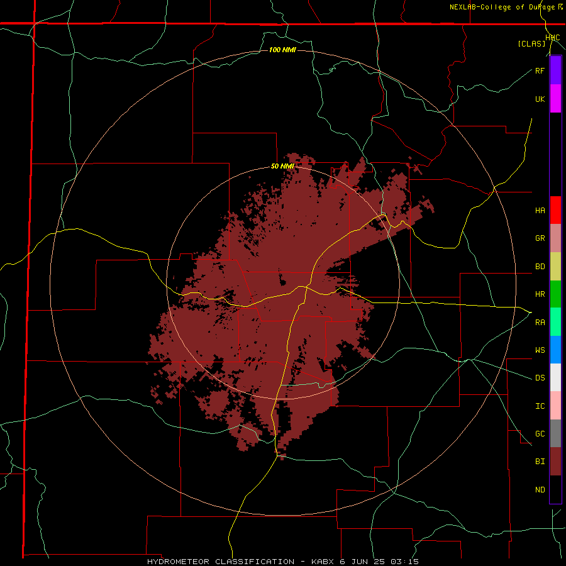Screen dimensions: 566x566
Task: Click the 100 NMI range ring label
Action: click(x=282, y=50)
